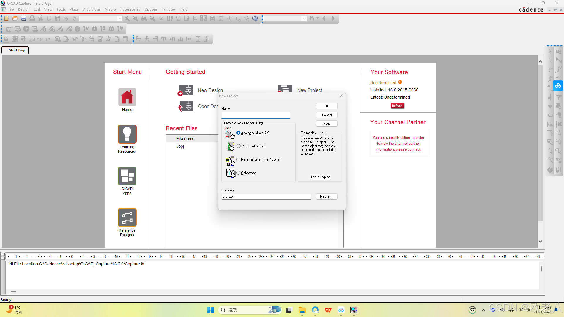The image size is (564, 317).
Task: Click the New document toolbar icon
Action: (x=6, y=18)
